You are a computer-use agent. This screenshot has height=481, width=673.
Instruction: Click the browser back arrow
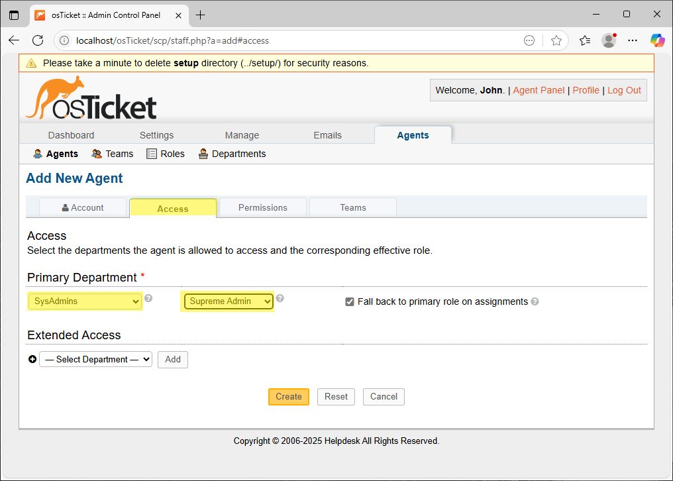(x=14, y=40)
